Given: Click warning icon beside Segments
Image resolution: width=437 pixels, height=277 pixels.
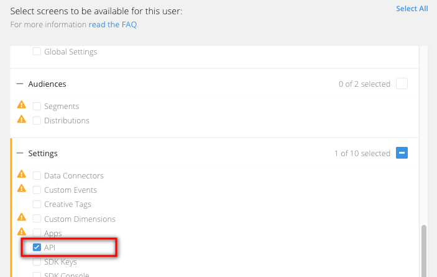Looking at the screenshot, I should coord(22,106).
